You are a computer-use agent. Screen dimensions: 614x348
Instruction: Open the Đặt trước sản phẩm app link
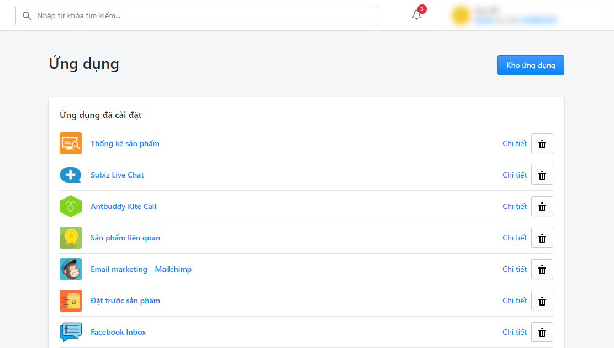tap(125, 301)
